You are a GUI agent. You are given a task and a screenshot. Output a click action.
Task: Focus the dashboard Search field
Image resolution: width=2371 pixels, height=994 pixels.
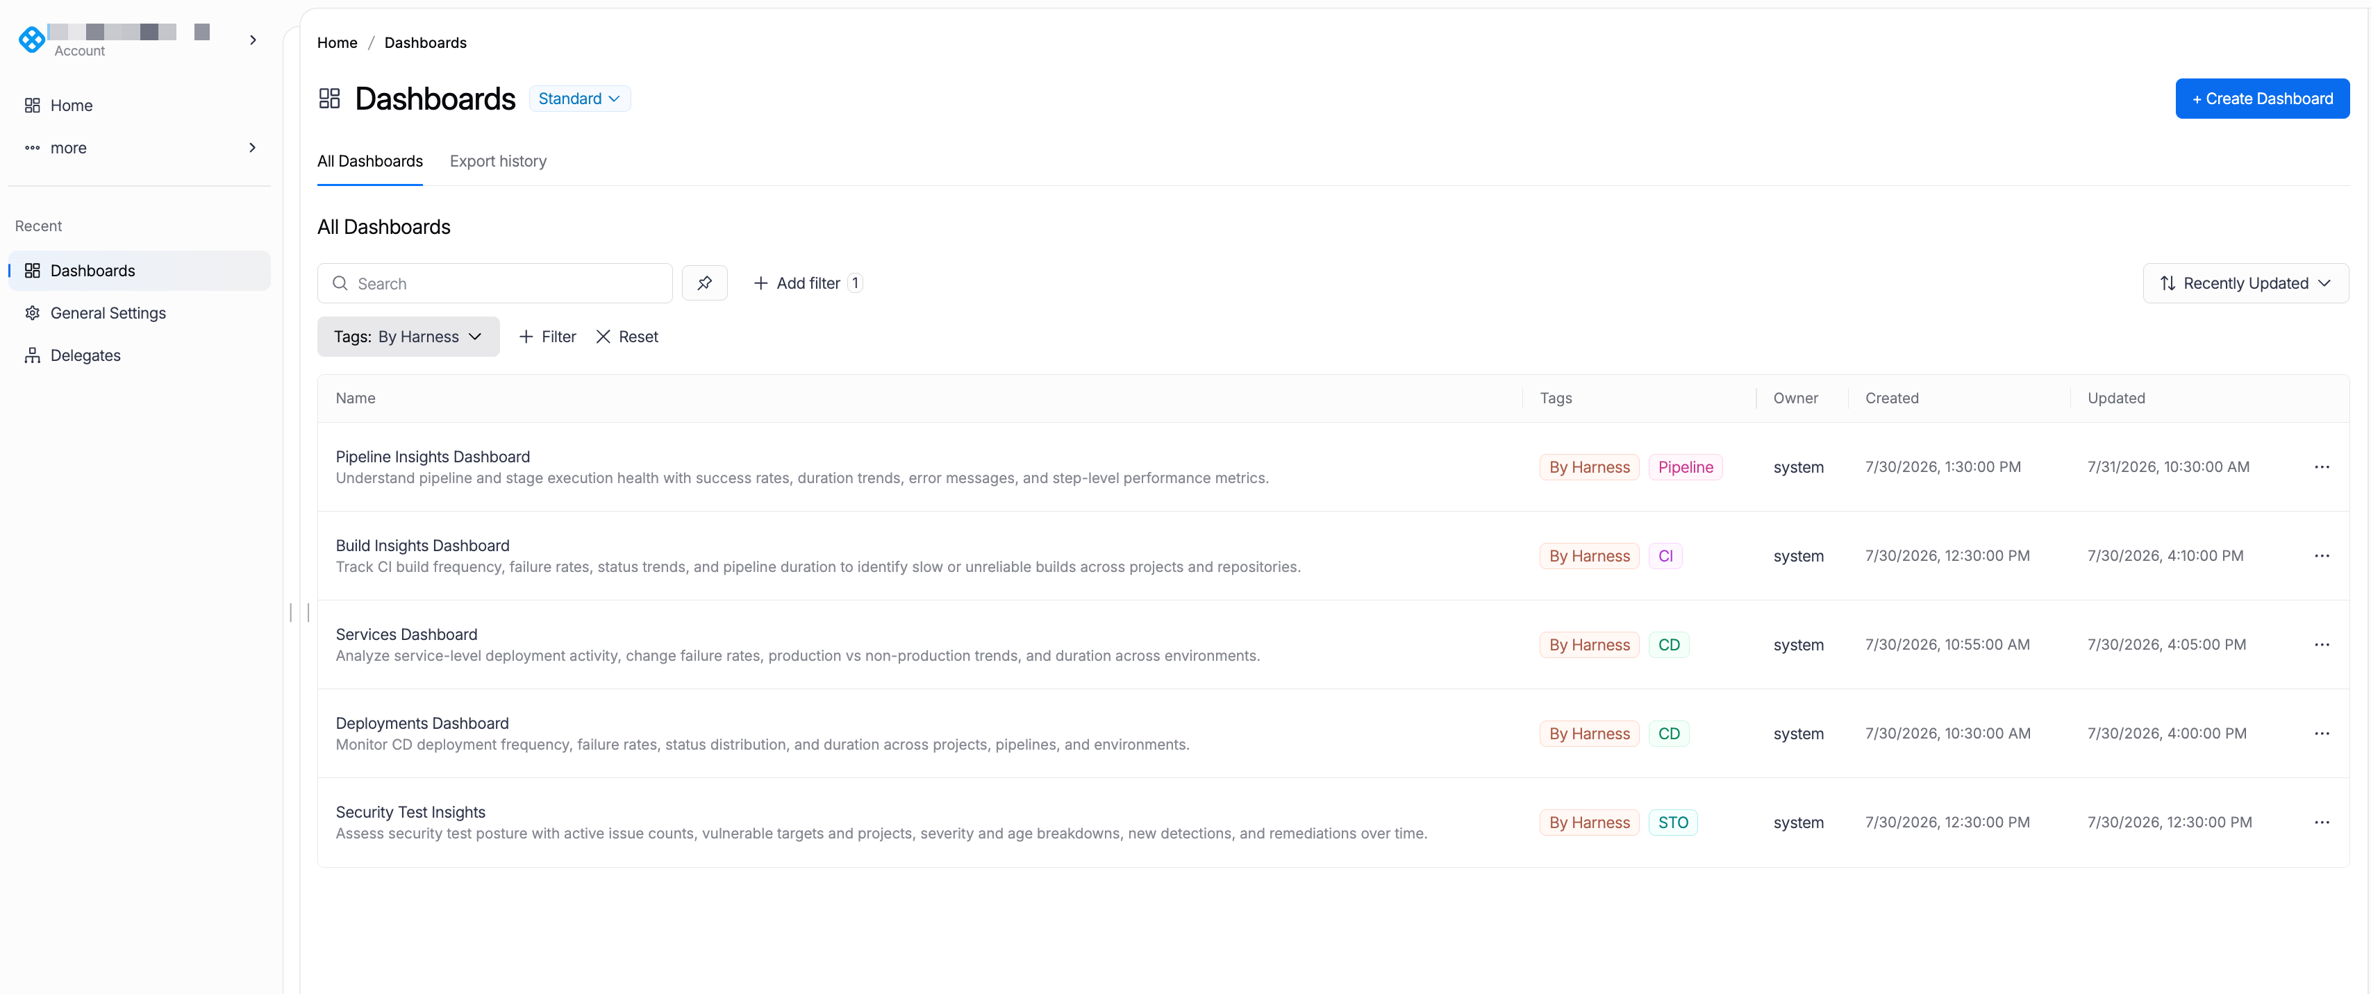(494, 283)
